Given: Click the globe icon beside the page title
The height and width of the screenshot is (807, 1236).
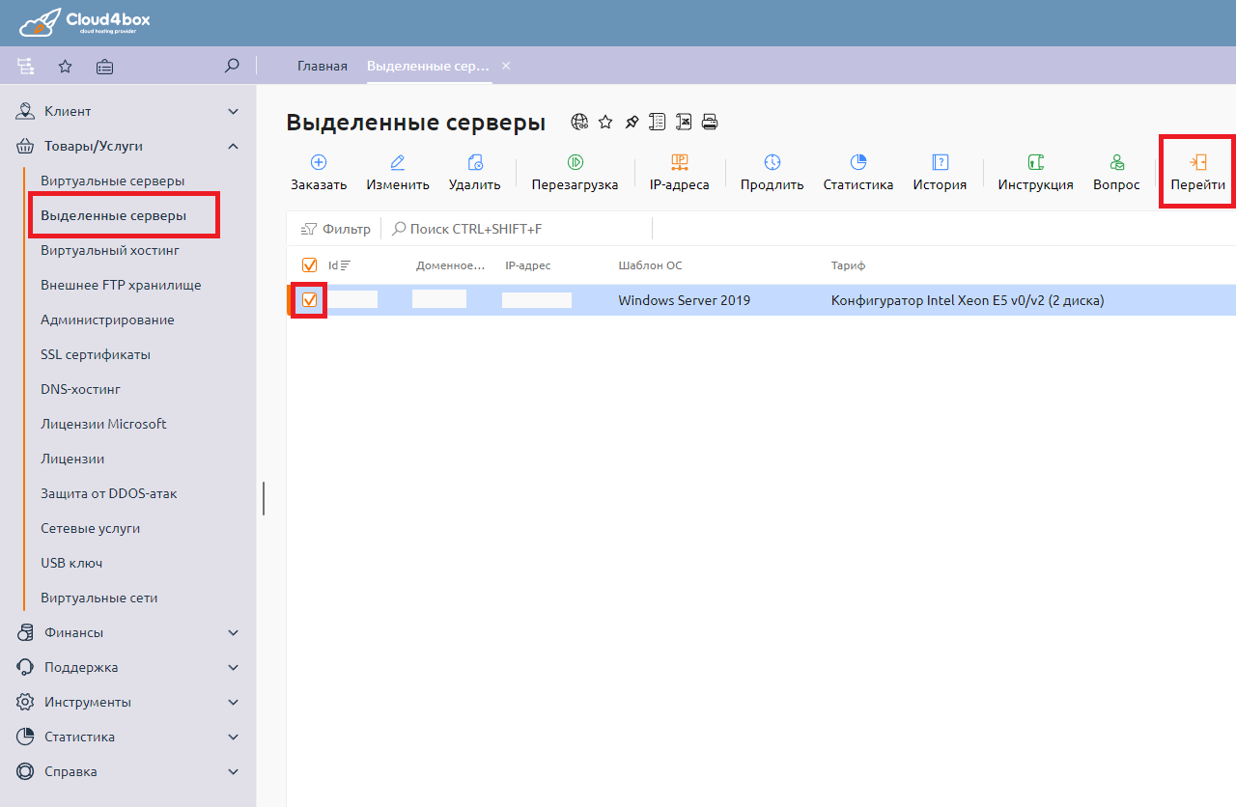Looking at the screenshot, I should pos(579,122).
